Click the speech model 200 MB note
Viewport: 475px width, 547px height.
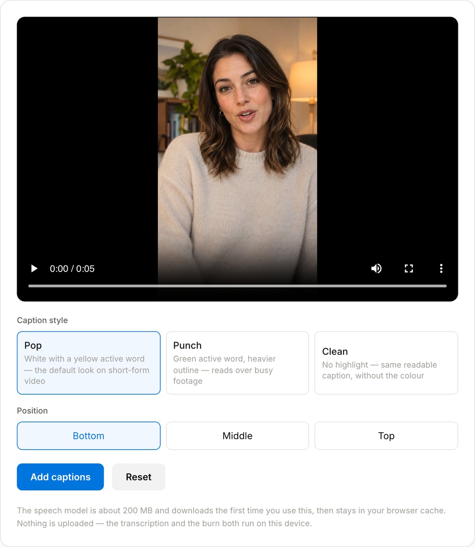tap(232, 517)
